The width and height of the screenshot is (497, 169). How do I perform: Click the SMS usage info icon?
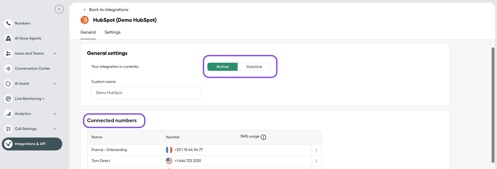(x=263, y=137)
